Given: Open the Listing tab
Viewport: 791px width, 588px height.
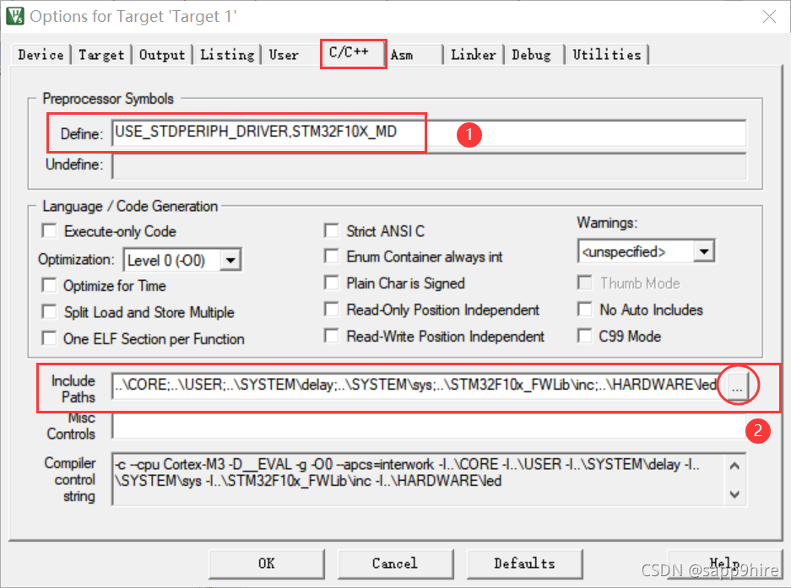Looking at the screenshot, I should point(227,55).
